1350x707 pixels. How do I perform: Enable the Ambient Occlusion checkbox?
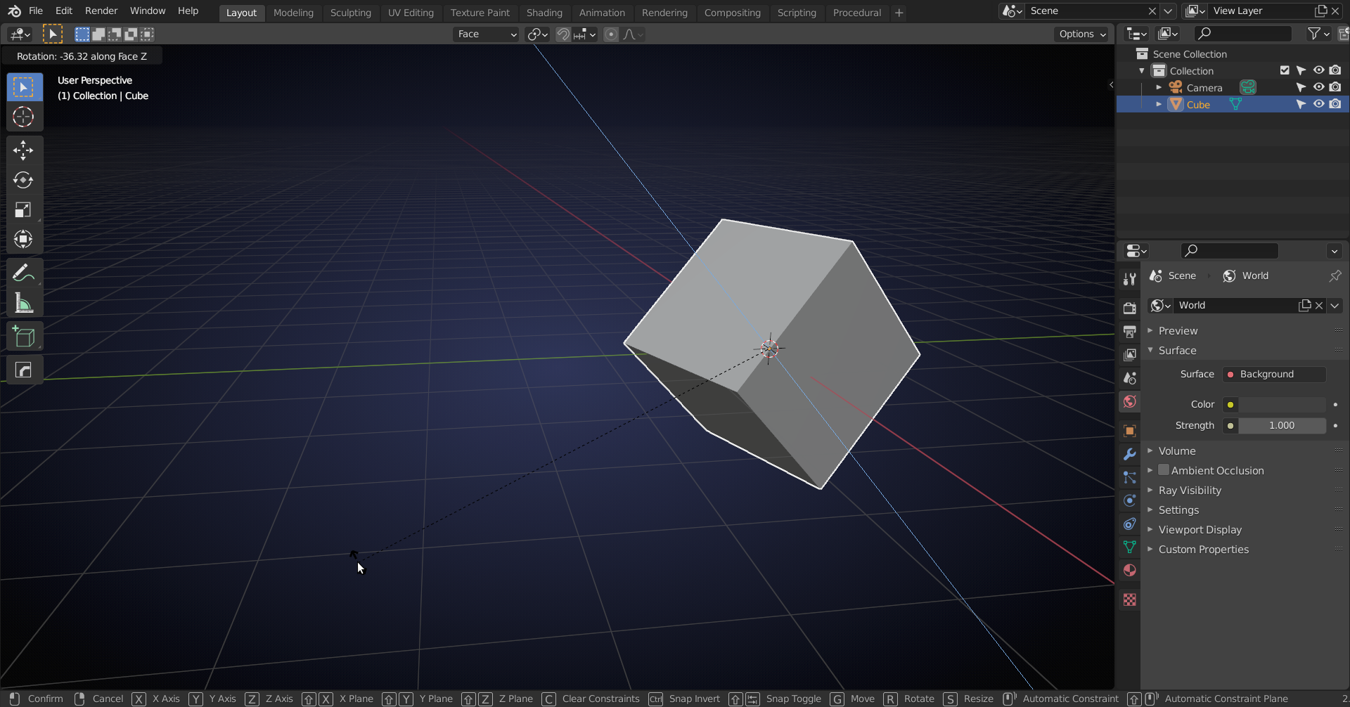coord(1164,470)
